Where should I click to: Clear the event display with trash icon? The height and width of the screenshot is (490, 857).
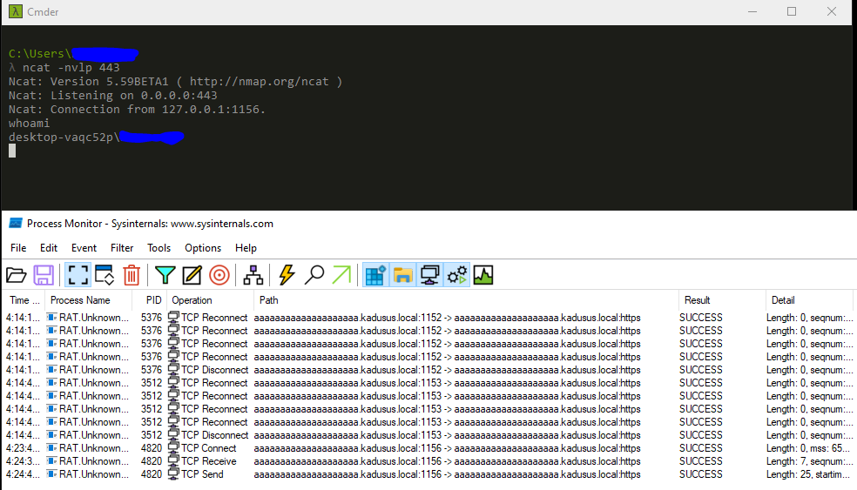(132, 275)
